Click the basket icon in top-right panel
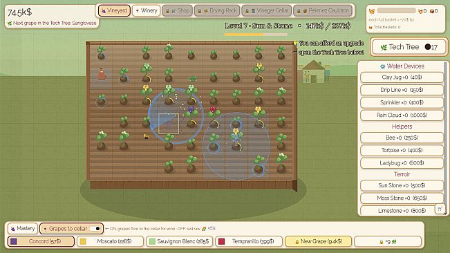Image resolution: width=450 pixels, height=253 pixels. (x=372, y=11)
